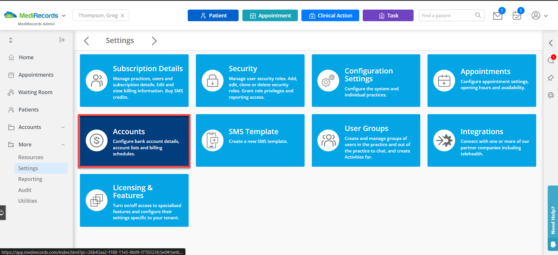
Task: Open the Configuration Settings tile
Action: click(366, 80)
